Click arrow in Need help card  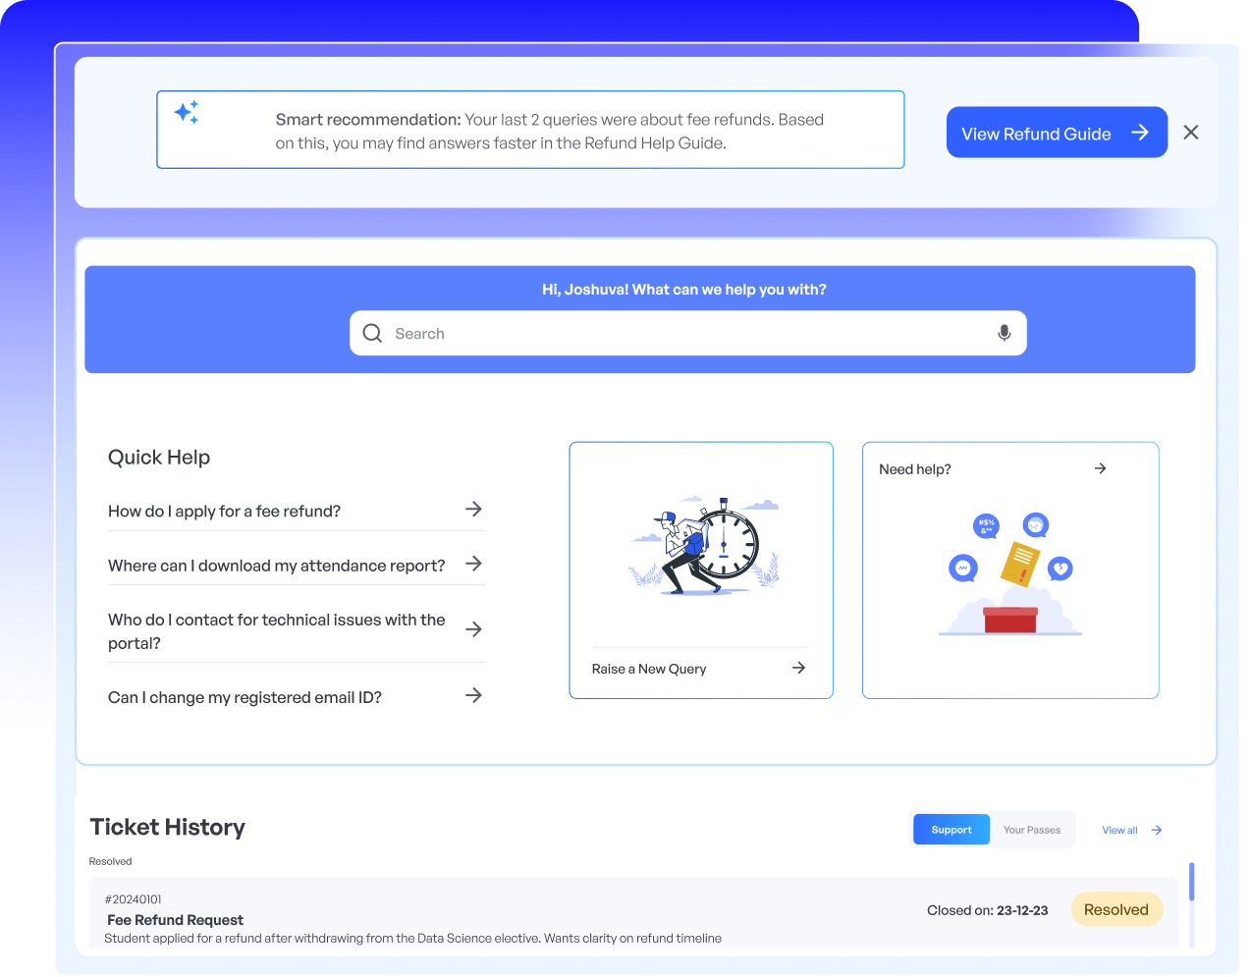(1100, 468)
